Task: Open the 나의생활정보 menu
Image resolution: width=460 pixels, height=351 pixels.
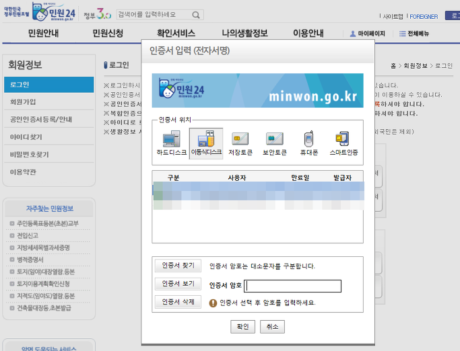Action: tap(244, 33)
